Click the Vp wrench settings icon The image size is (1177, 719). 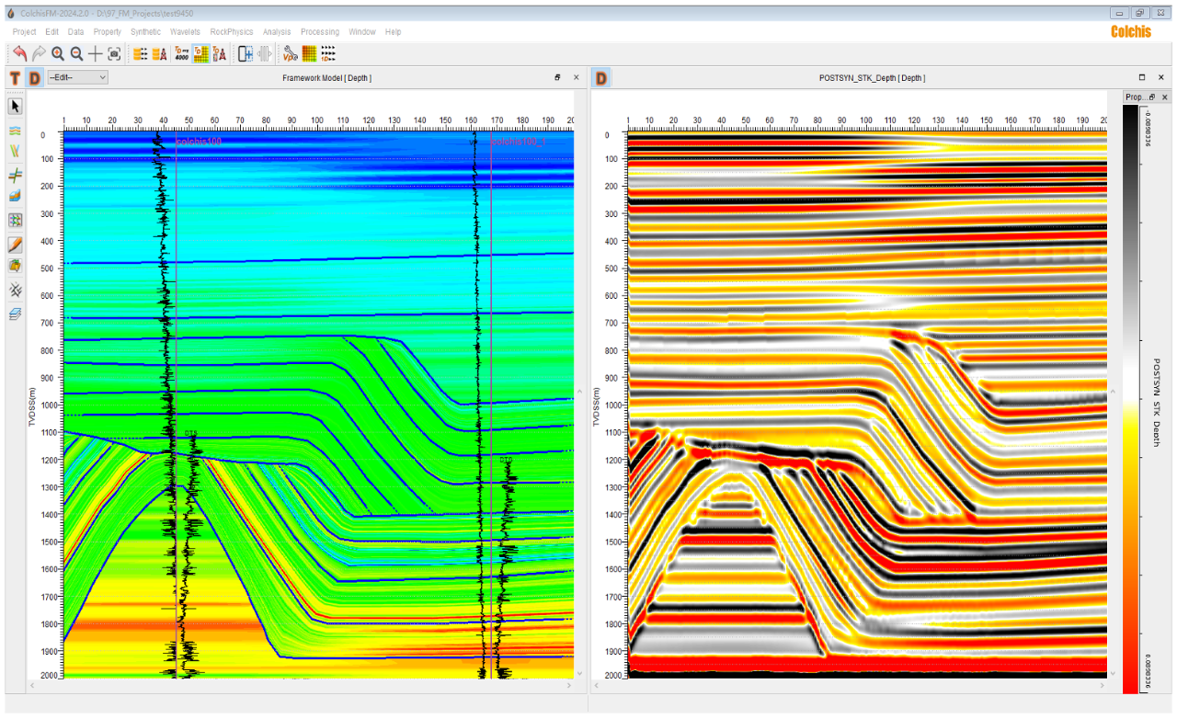[x=290, y=54]
